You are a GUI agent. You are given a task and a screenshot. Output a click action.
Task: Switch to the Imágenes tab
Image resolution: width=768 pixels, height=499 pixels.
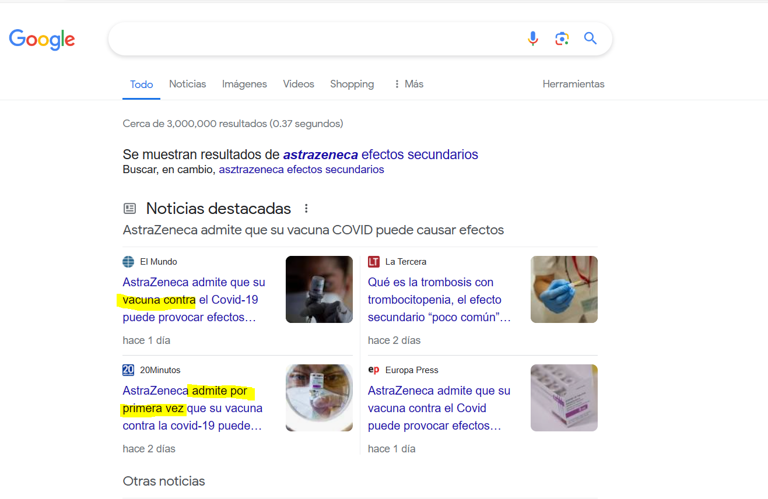[244, 84]
